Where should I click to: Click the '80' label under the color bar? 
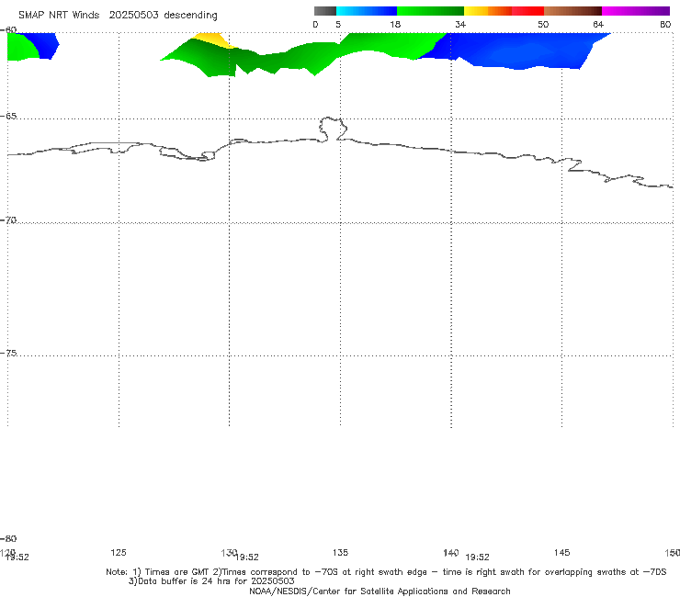665,24
